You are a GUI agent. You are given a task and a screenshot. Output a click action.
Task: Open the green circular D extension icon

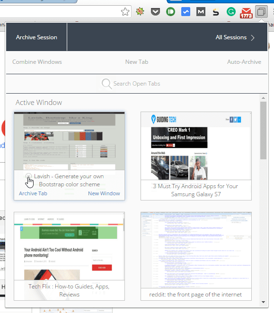click(170, 12)
